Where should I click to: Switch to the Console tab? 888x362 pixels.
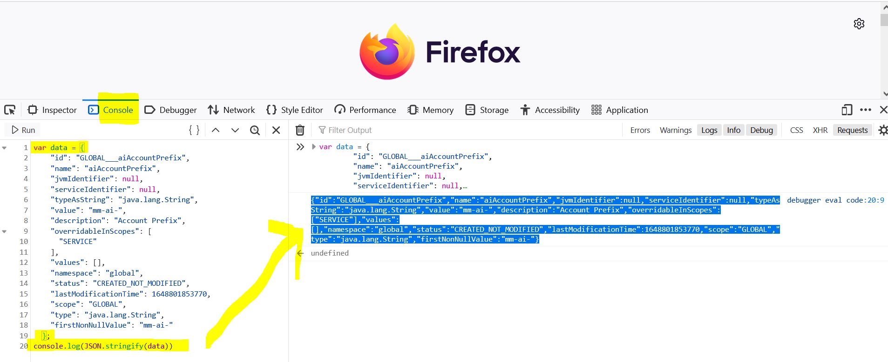111,110
